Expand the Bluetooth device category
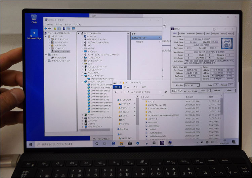 point(82,36)
